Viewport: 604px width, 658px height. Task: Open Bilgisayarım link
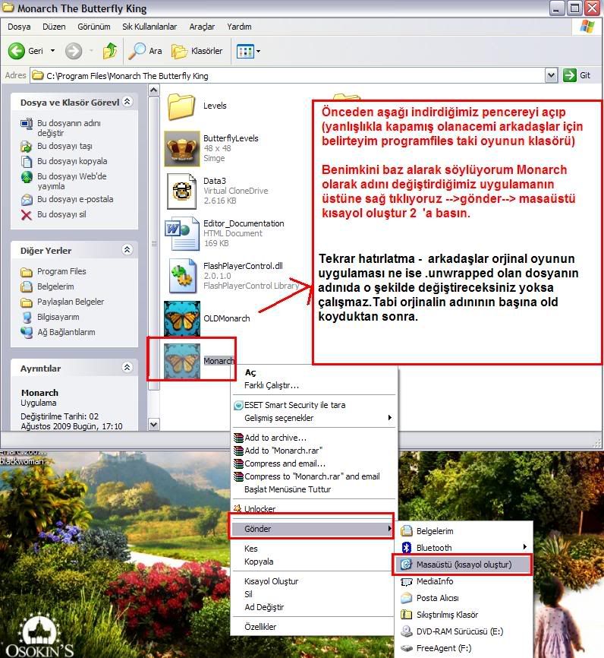(50, 317)
